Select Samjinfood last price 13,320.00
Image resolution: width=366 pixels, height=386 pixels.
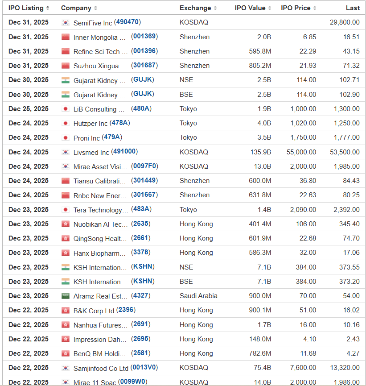(345, 368)
